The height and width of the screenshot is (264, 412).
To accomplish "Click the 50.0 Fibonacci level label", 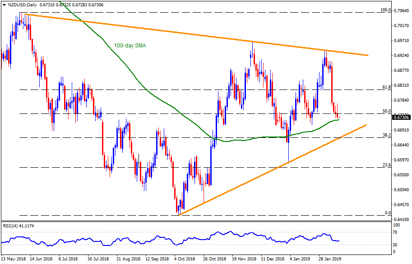I will (386, 111).
